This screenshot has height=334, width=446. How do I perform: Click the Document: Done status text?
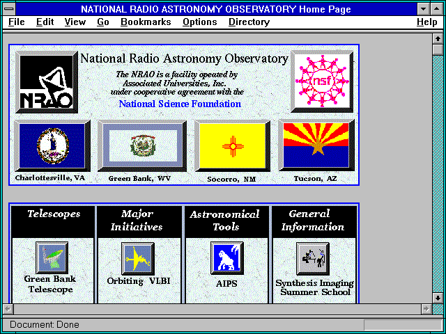(x=45, y=325)
